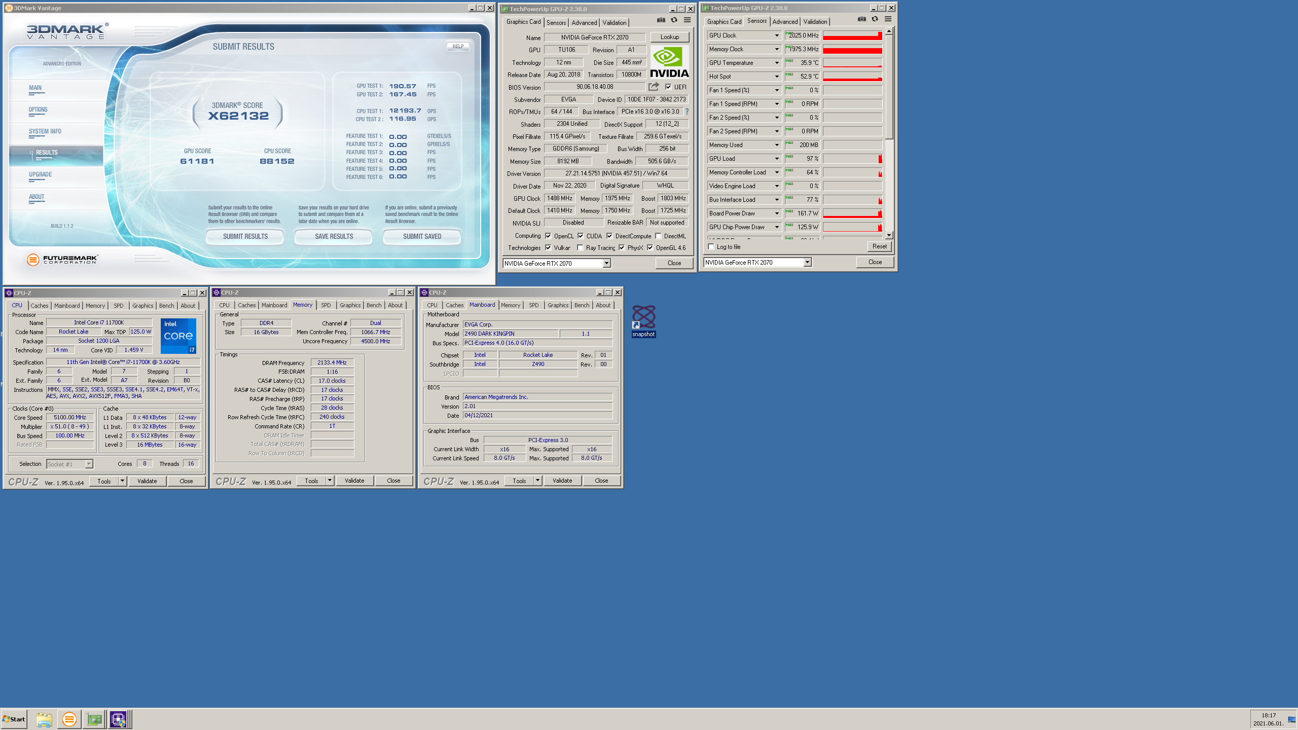1298x730 pixels.
Task: Open the Bench tab in CPU-Z Mainboard window
Action: [x=582, y=305]
